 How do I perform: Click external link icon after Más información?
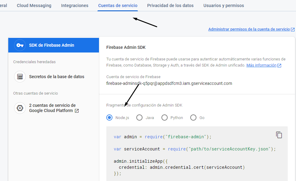tap(279, 65)
